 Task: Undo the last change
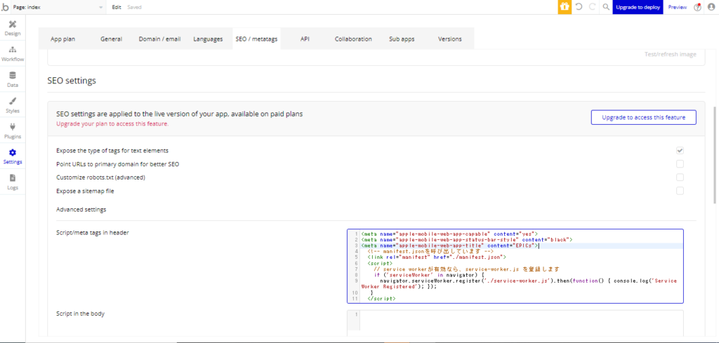pyautogui.click(x=579, y=7)
